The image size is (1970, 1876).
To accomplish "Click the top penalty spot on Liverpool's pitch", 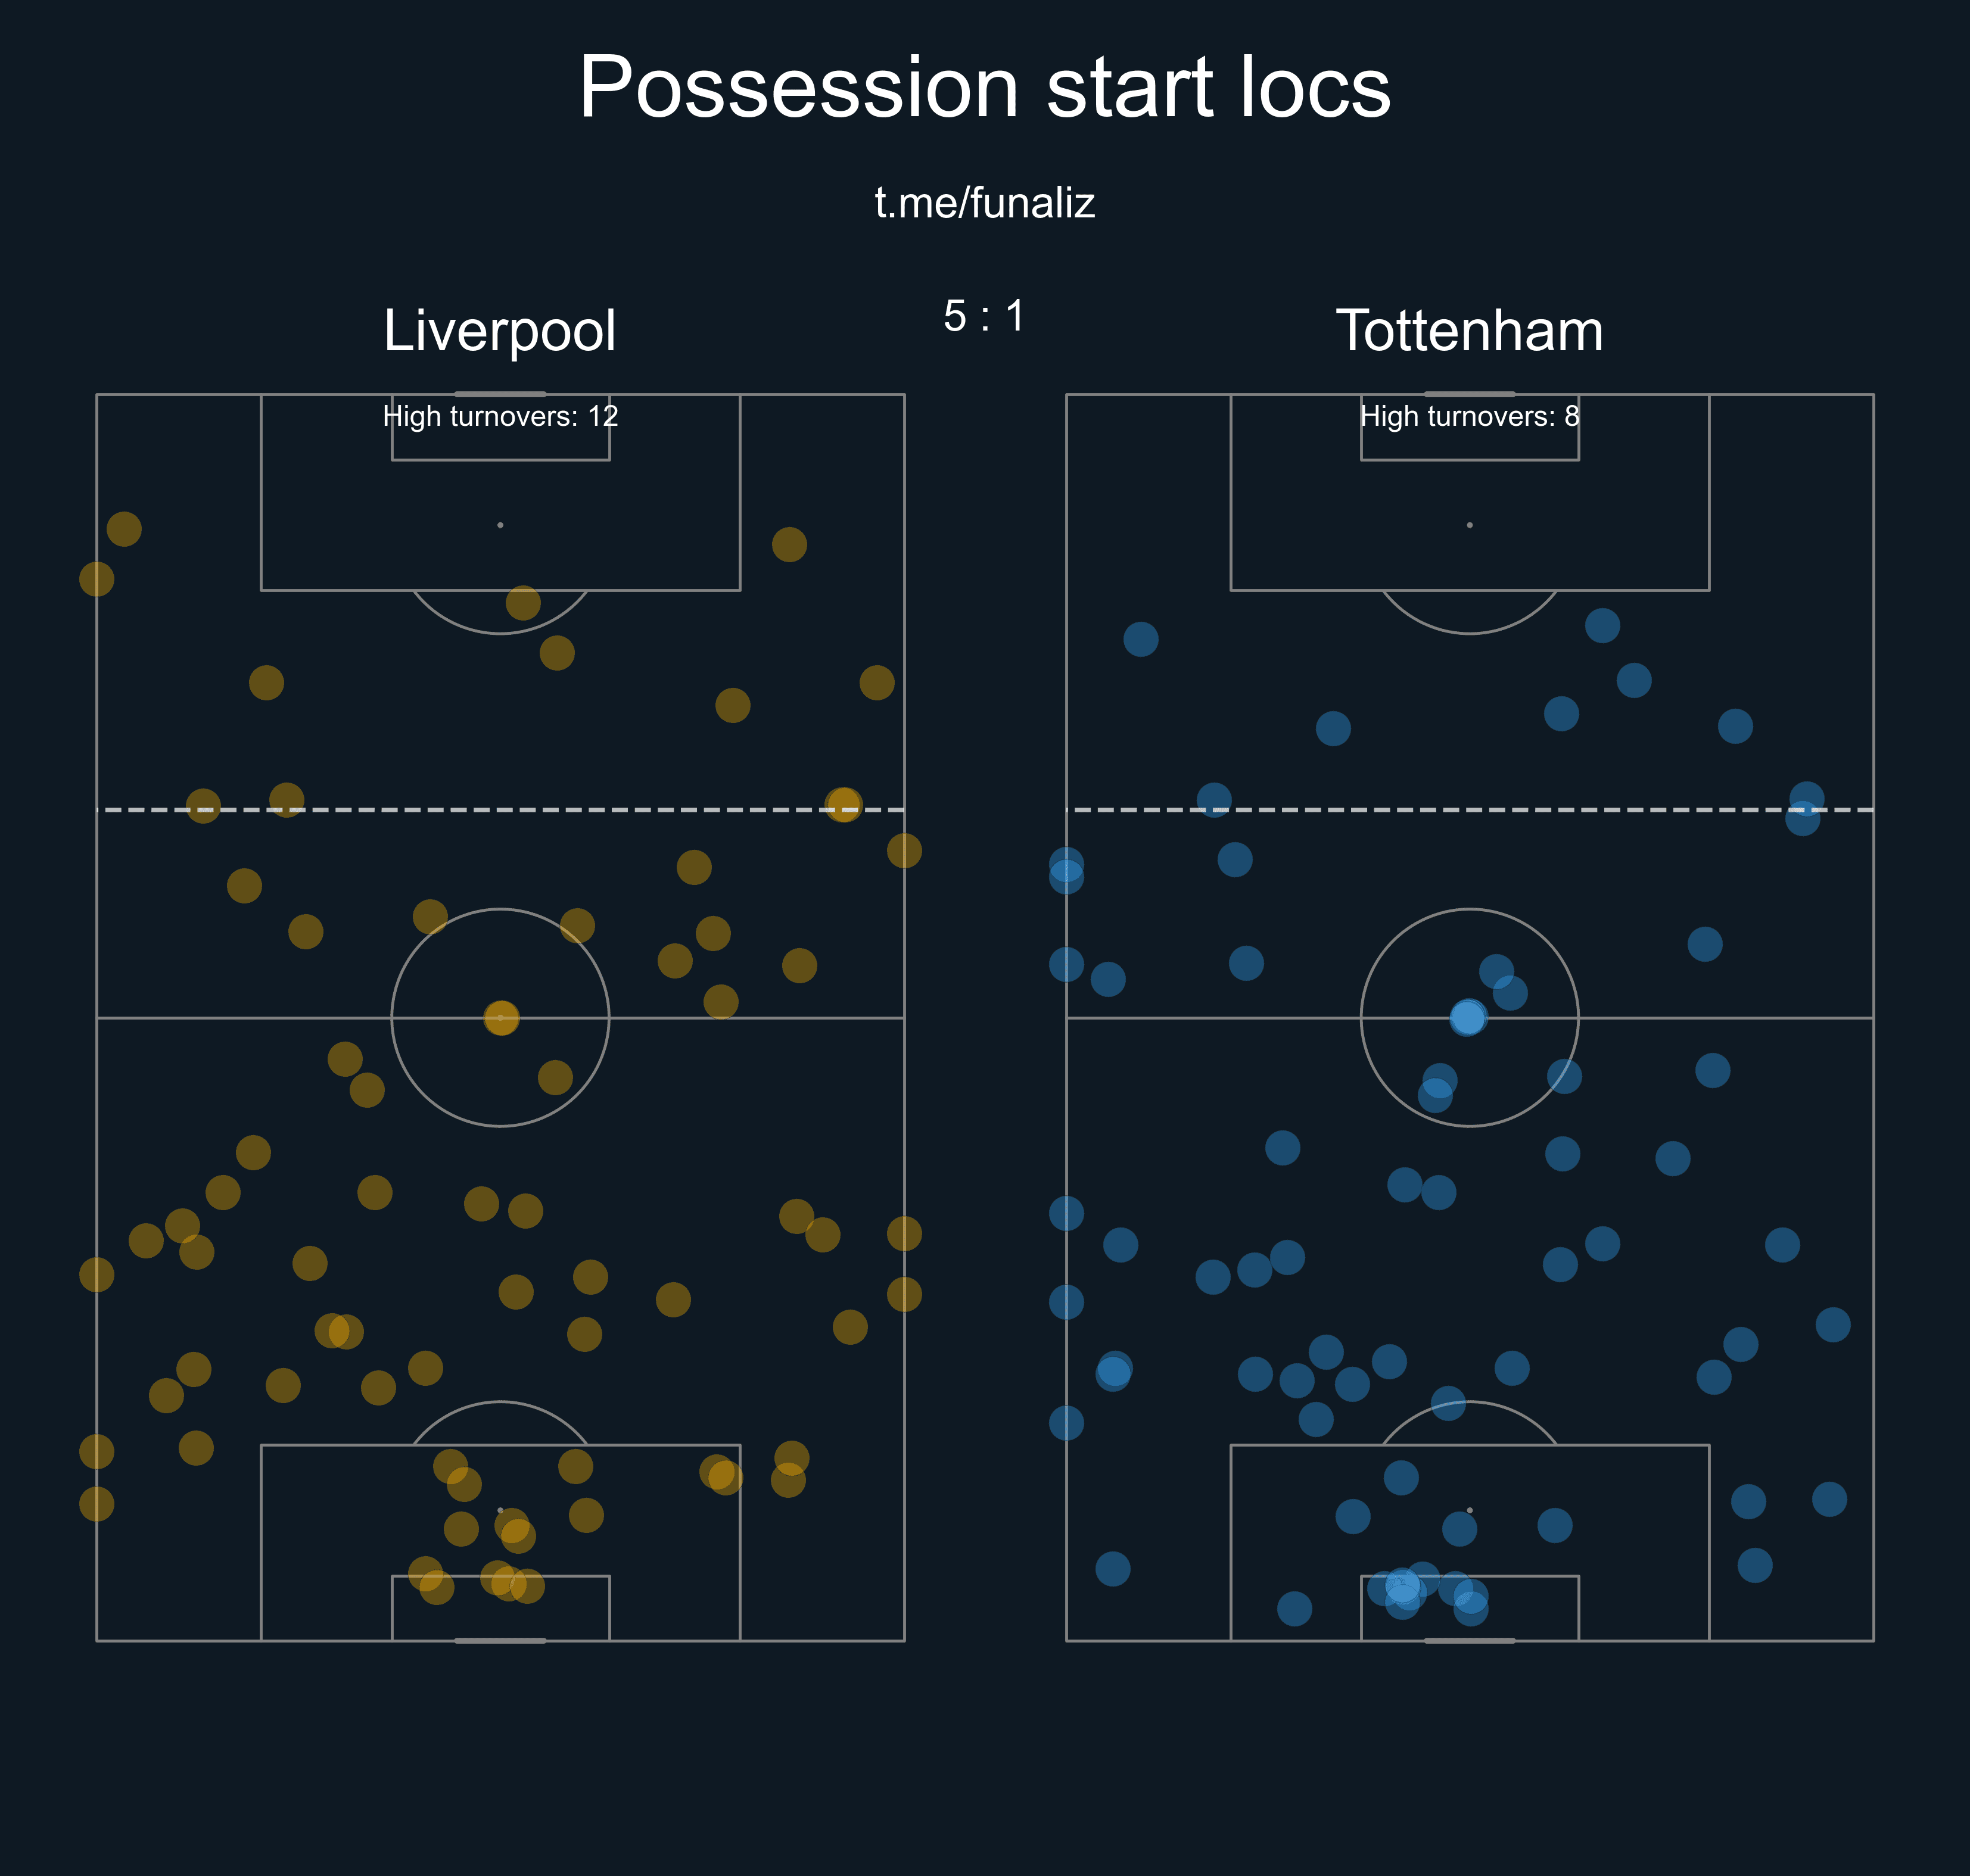I will pyautogui.click(x=500, y=525).
